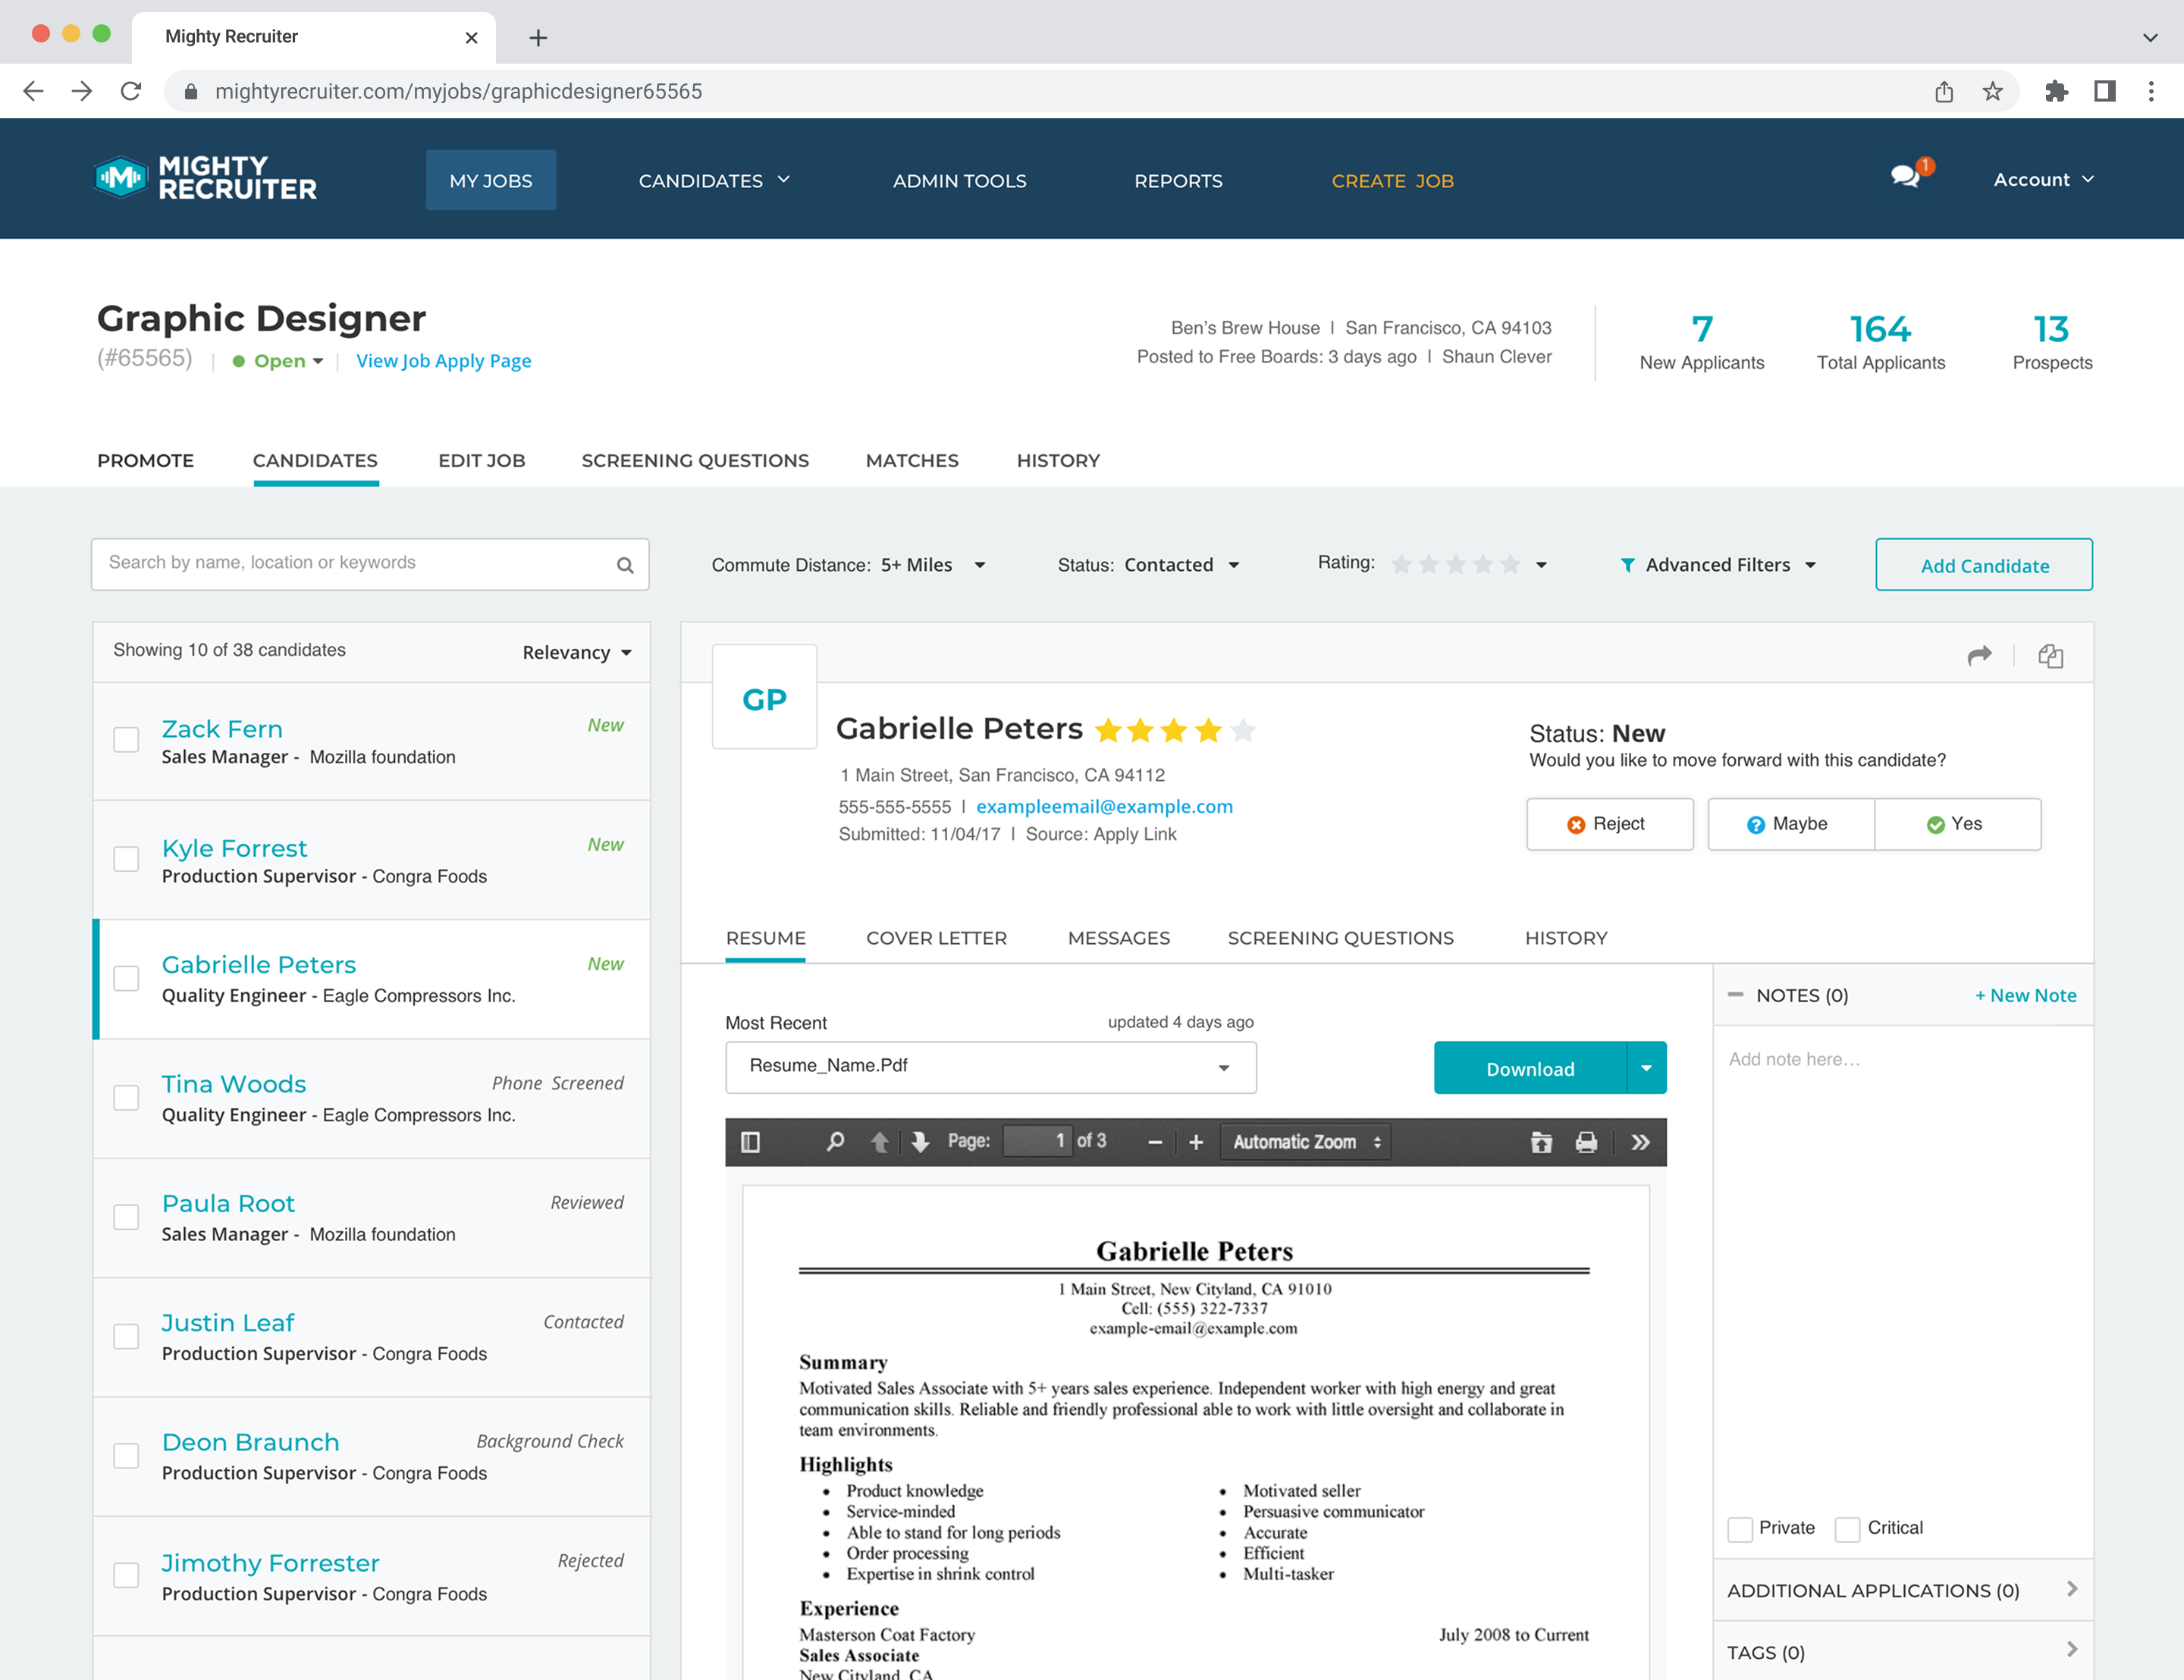2184x1680 pixels.
Task: Open the Screening Questions tab for the job
Action: (695, 460)
